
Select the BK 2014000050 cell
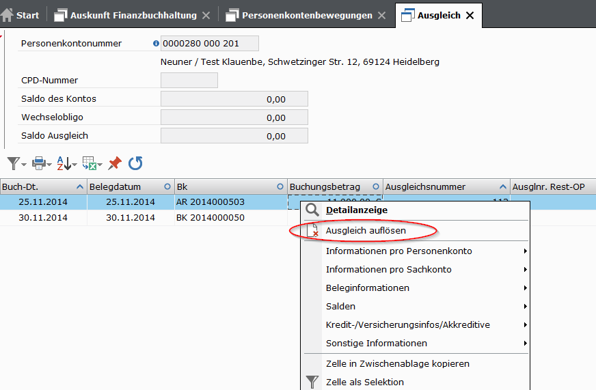[231, 218]
